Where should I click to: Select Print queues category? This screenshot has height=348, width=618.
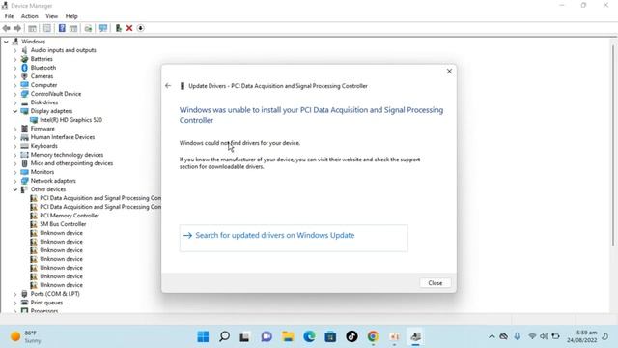[46, 303]
